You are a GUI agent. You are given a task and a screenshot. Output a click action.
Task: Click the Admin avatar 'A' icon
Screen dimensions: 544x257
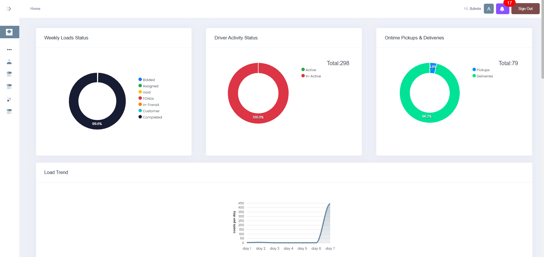tap(488, 9)
